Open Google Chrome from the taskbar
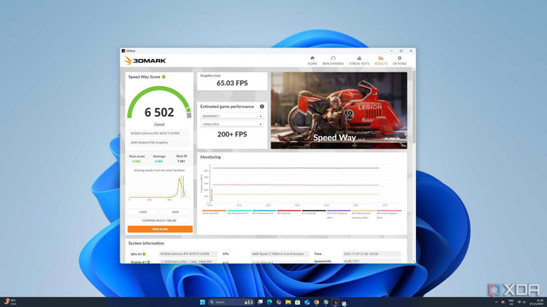 (x=316, y=302)
